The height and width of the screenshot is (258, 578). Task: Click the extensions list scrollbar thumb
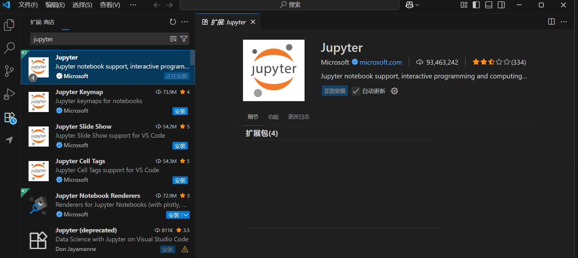(192, 57)
